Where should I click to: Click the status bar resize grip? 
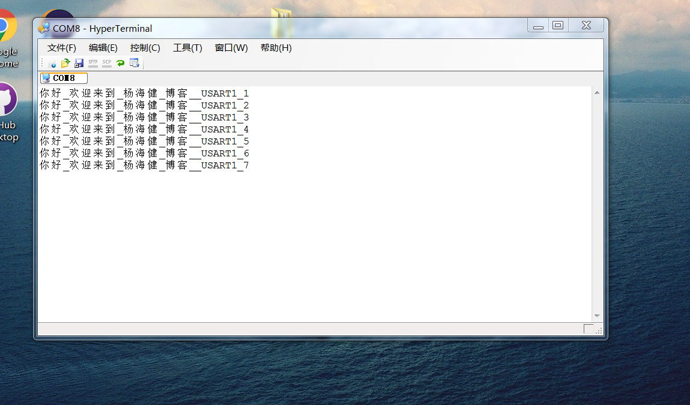599,331
